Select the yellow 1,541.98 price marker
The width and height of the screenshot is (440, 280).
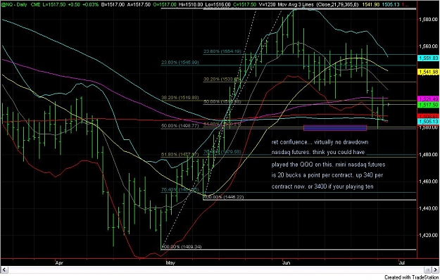428,72
